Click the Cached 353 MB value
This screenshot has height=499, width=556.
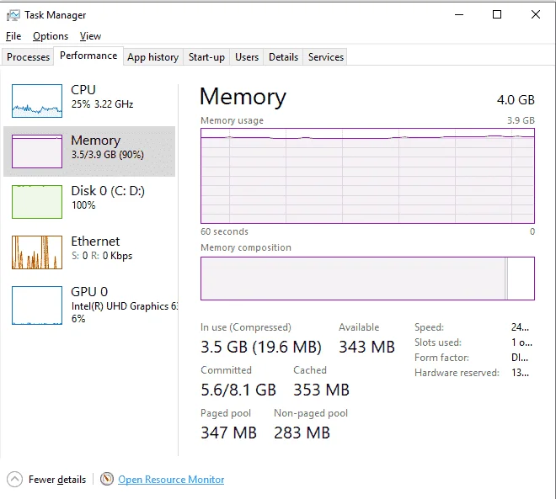(x=321, y=390)
